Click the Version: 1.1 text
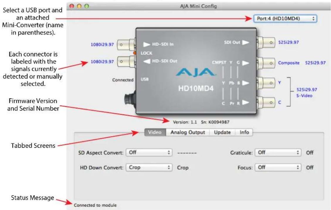The width and height of the screenshot is (331, 210). 185,122
